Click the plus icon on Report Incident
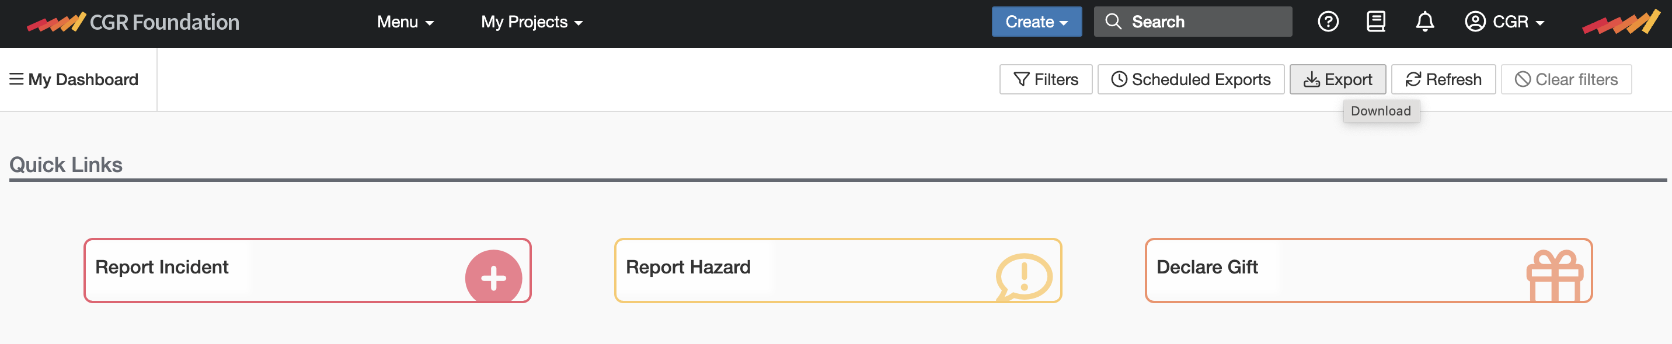The image size is (1672, 344). [x=494, y=278]
